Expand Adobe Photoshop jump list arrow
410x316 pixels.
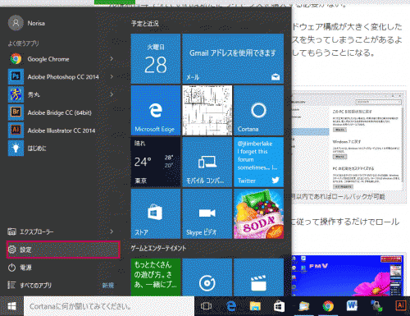pyautogui.click(x=112, y=76)
